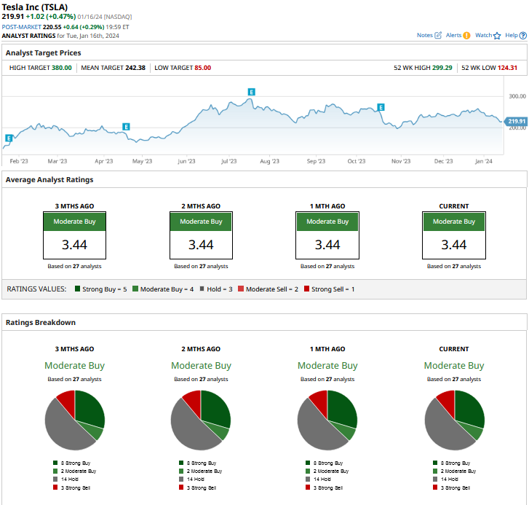Click the +1.02 (+0.47%) price change
This screenshot has width=529, height=505.
[x=51, y=17]
